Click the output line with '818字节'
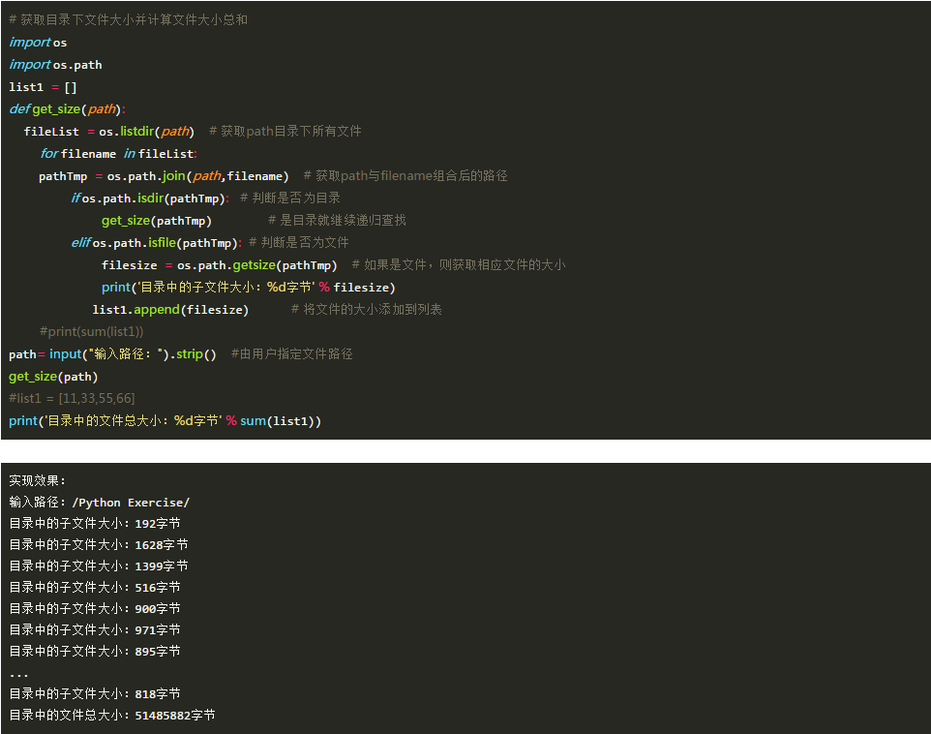The height and width of the screenshot is (734, 931). point(95,693)
